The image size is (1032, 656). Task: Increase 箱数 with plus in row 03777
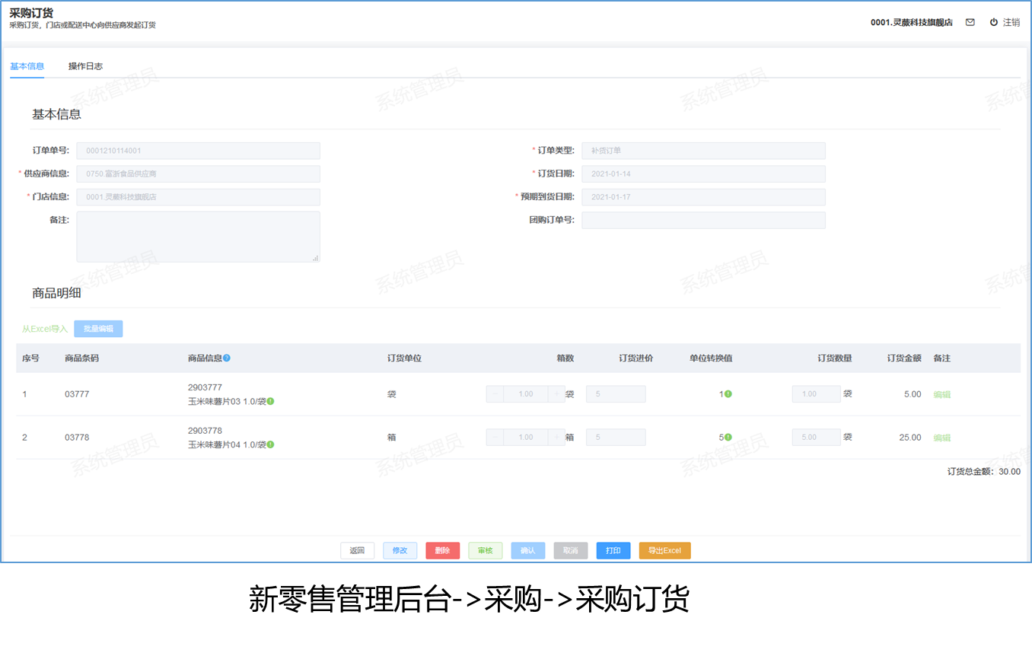pos(556,394)
